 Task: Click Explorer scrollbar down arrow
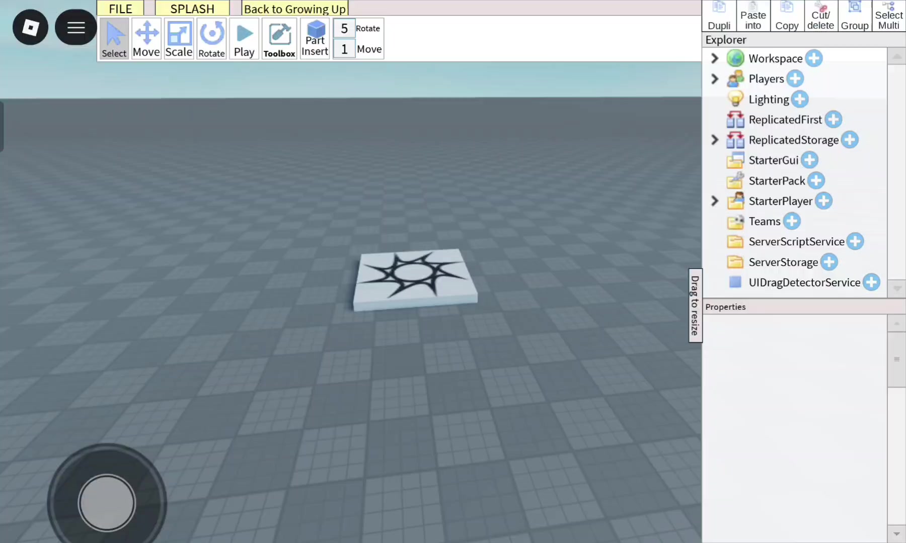coord(896,289)
